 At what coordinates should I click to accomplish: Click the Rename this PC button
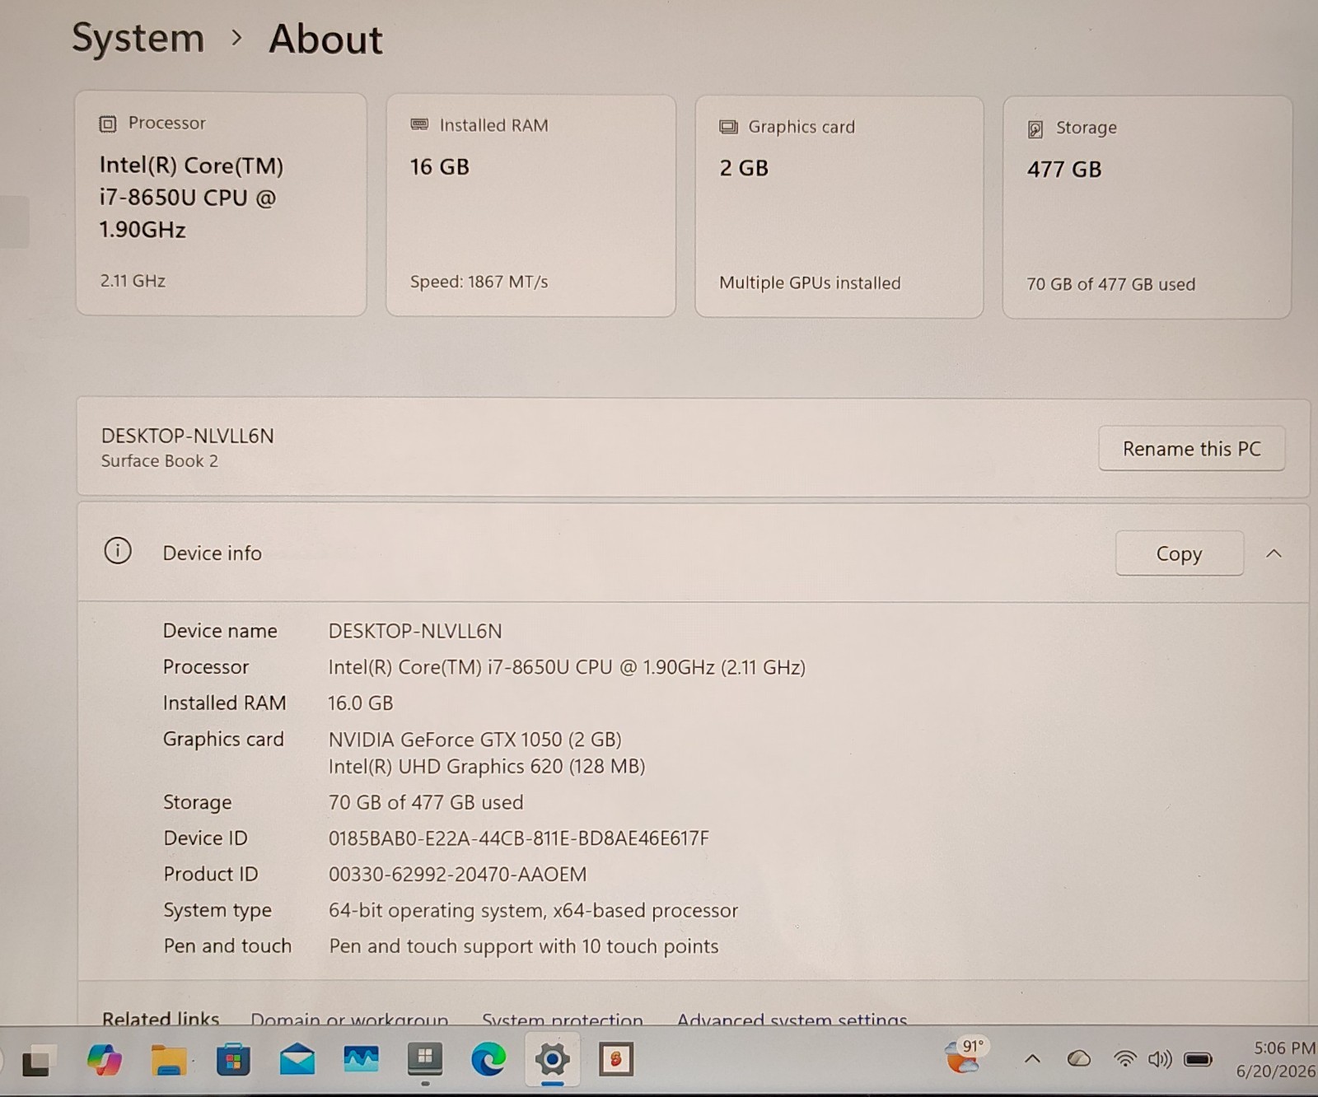(x=1191, y=449)
